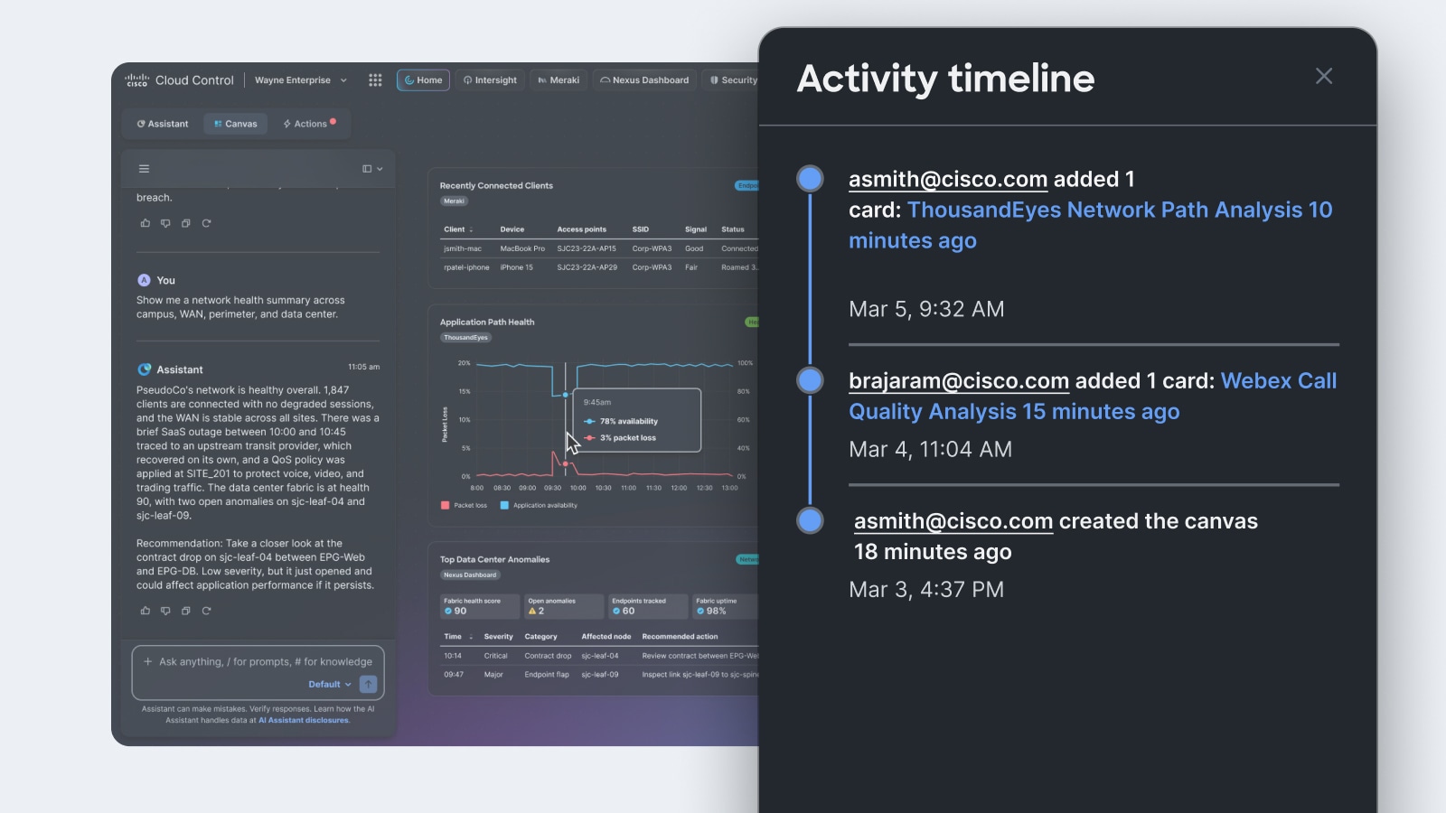This screenshot has height=813, width=1446.
Task: Regenerate the network health summary response
Action: pyautogui.click(x=206, y=611)
